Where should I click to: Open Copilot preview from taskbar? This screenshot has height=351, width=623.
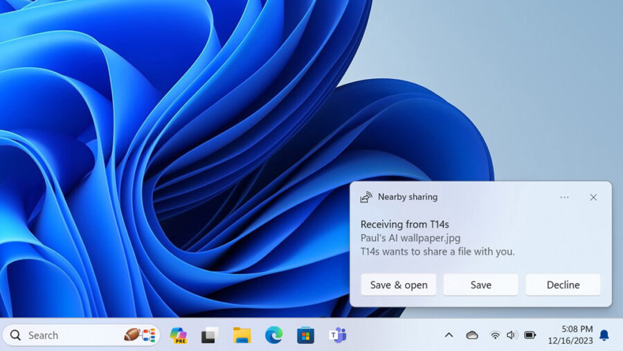point(179,335)
